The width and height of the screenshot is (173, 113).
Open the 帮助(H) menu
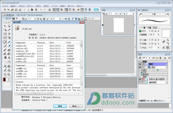pyautogui.click(x=80, y=6)
